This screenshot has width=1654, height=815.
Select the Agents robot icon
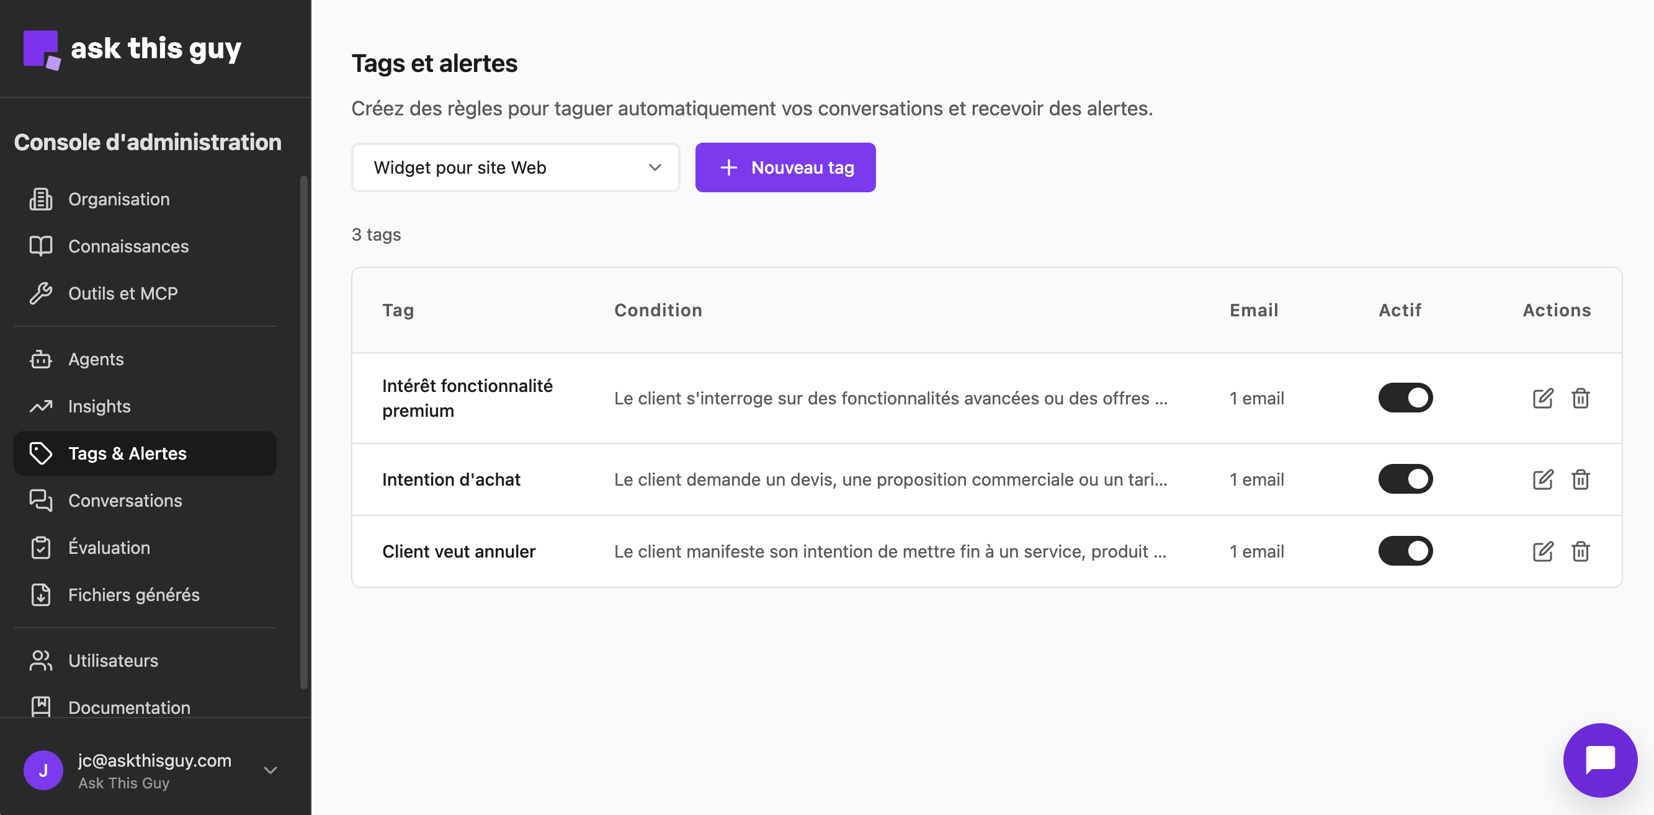(x=40, y=359)
